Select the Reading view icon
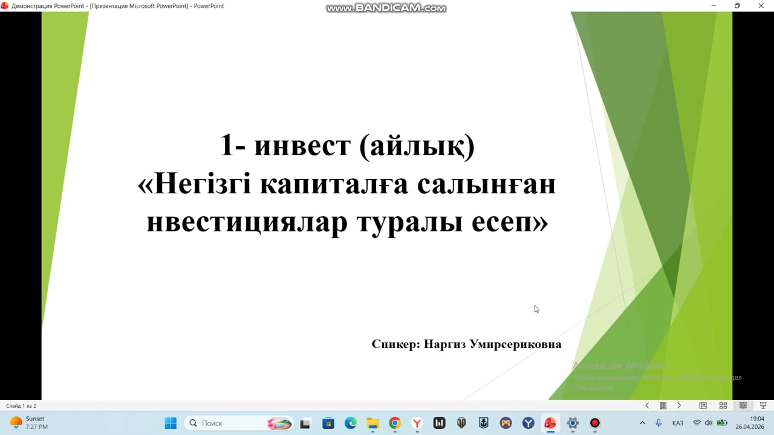Image resolution: width=774 pixels, height=435 pixels. 743,405
